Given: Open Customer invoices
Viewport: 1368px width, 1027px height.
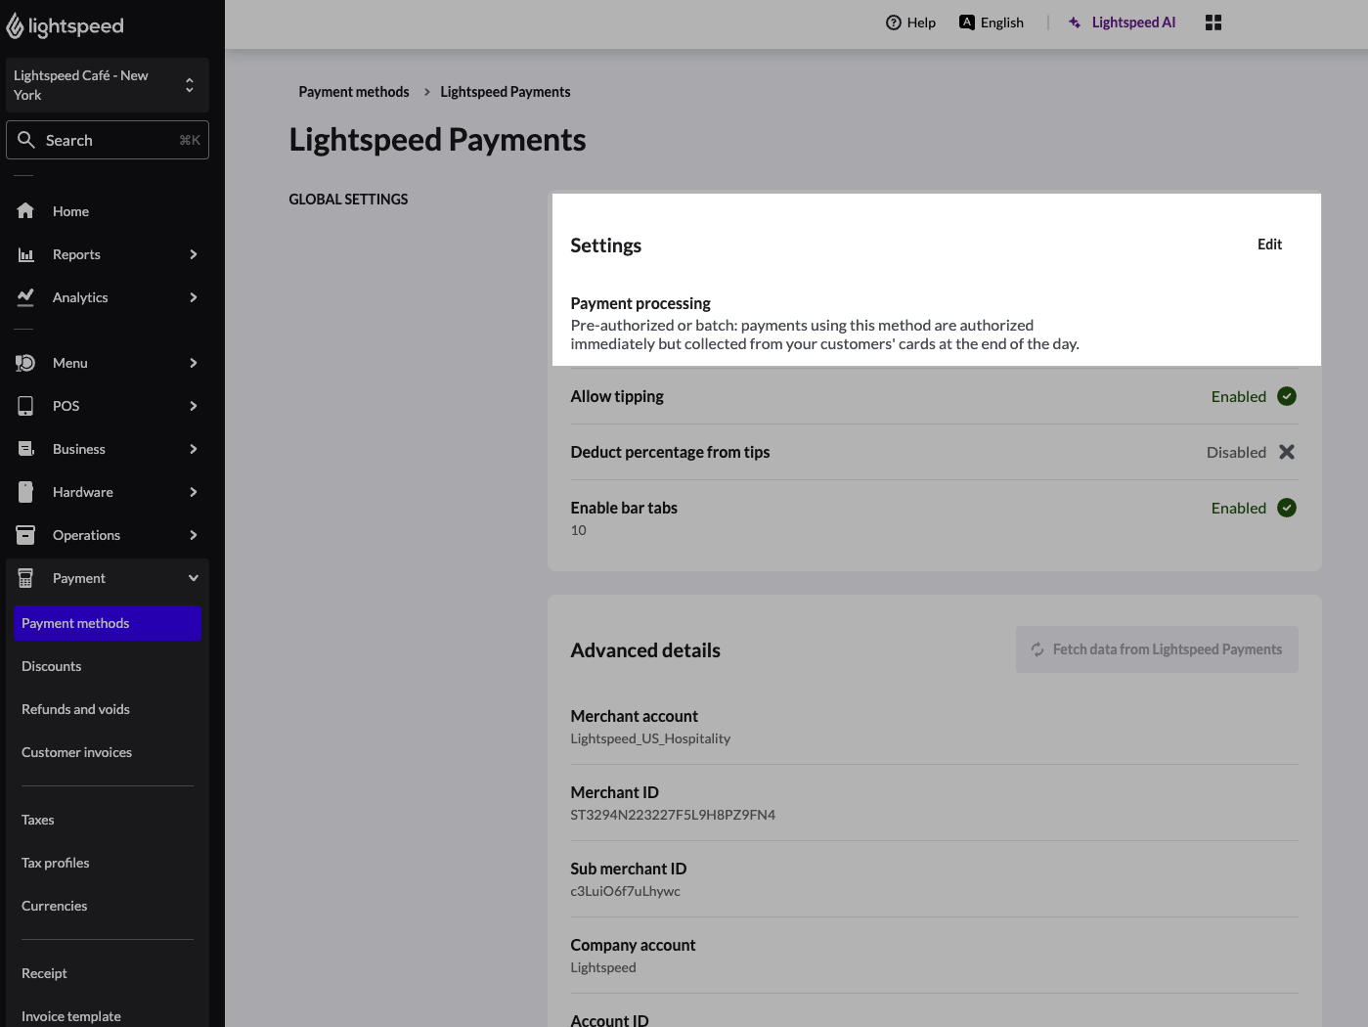Looking at the screenshot, I should [x=76, y=752].
